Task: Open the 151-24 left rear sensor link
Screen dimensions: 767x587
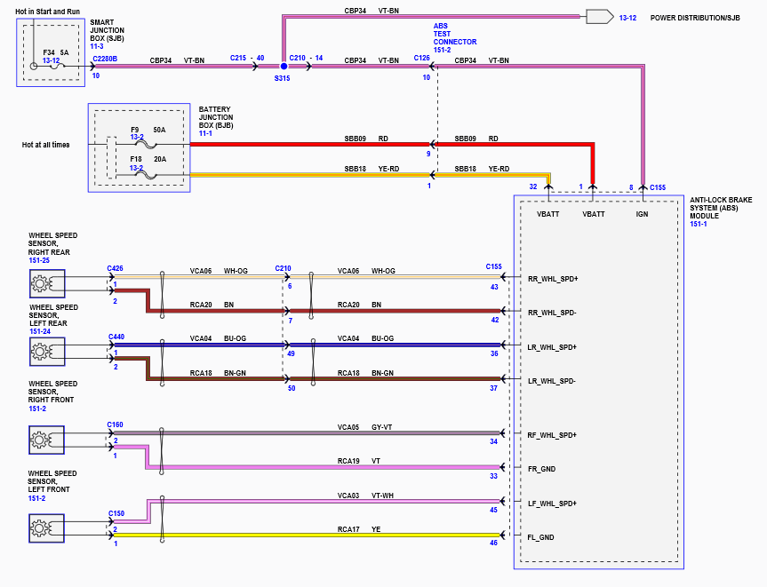Action: tap(39, 331)
